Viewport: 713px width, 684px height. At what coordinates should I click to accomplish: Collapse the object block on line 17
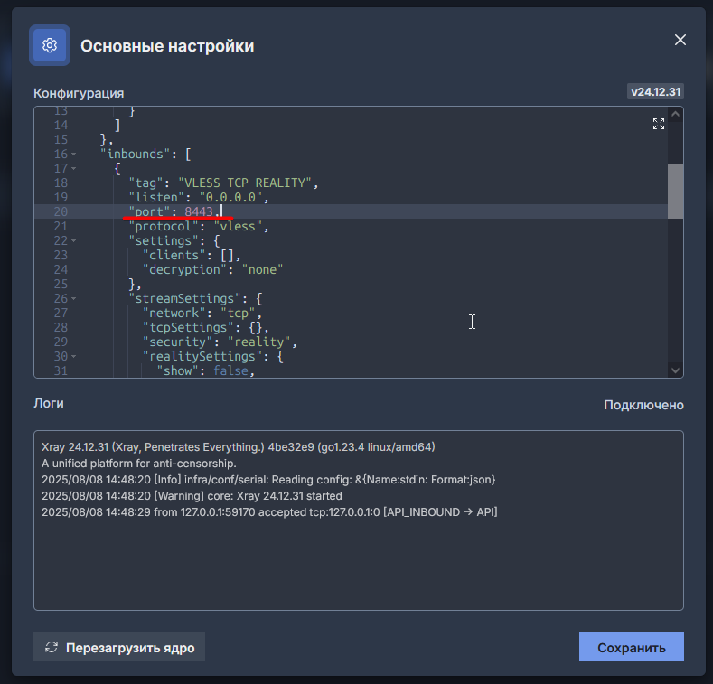tap(73, 169)
